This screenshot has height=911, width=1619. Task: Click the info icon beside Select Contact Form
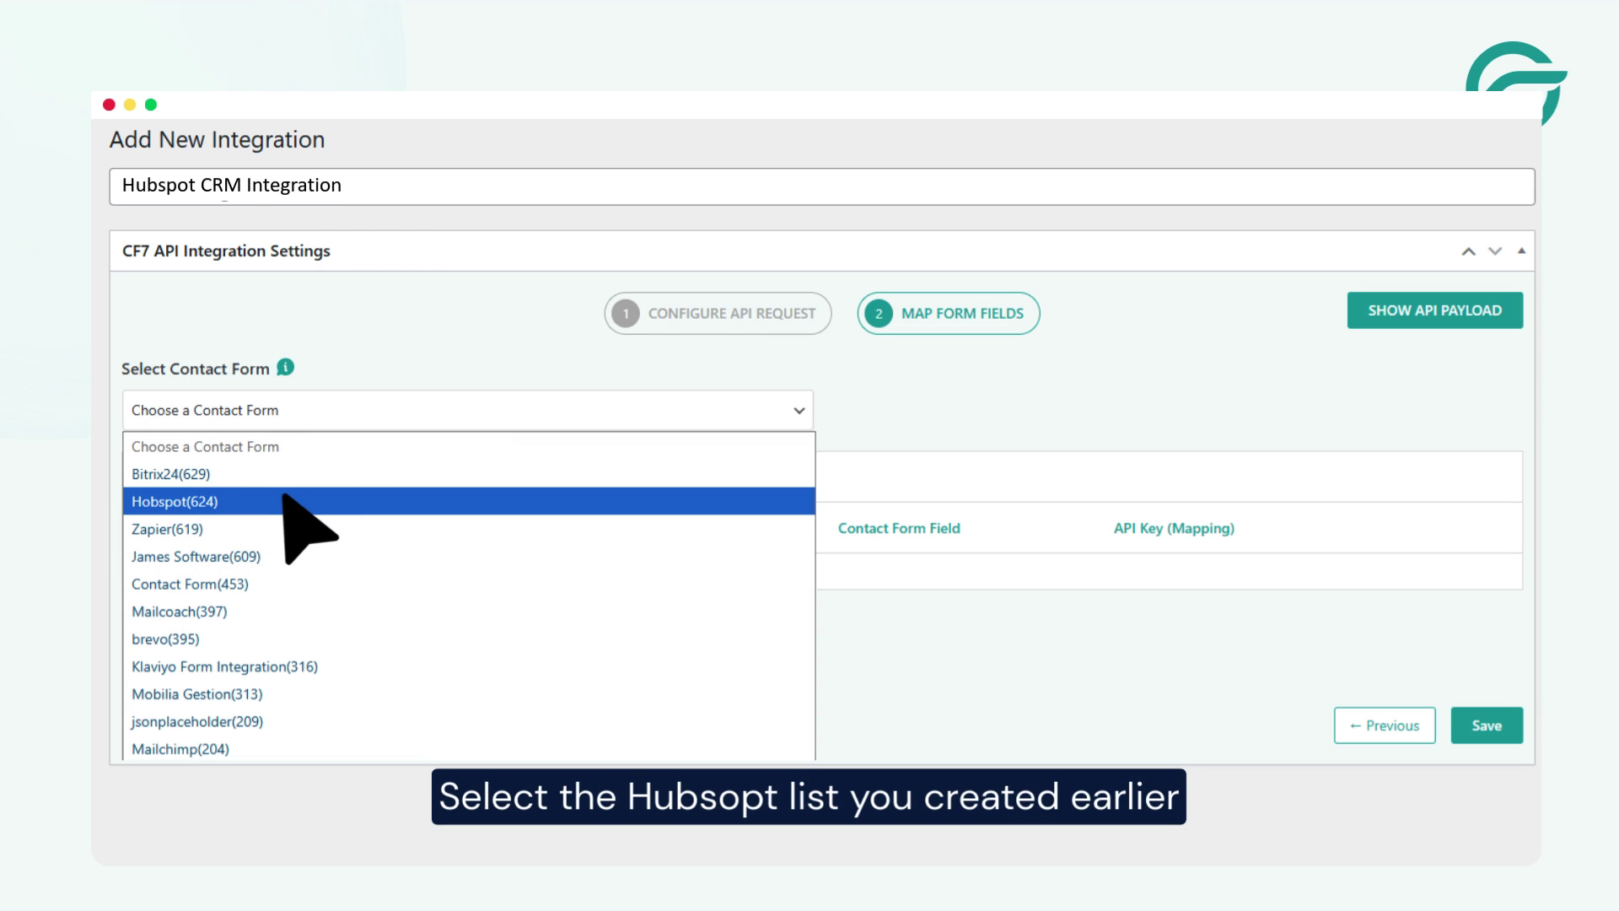[x=283, y=368]
